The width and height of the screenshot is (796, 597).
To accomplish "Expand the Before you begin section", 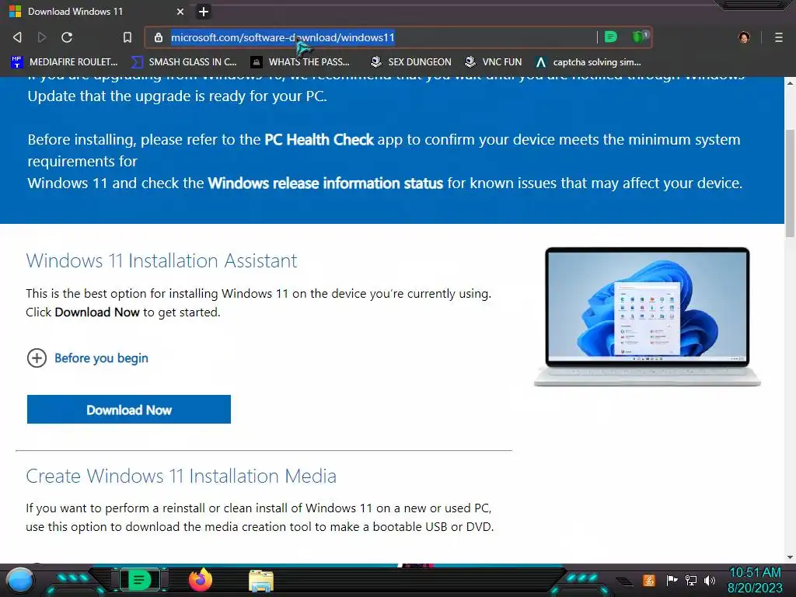I will coord(87,358).
